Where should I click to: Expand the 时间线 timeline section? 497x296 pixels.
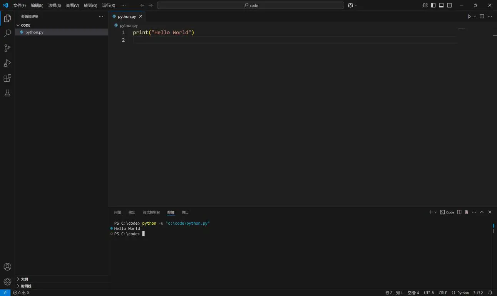(x=26, y=286)
